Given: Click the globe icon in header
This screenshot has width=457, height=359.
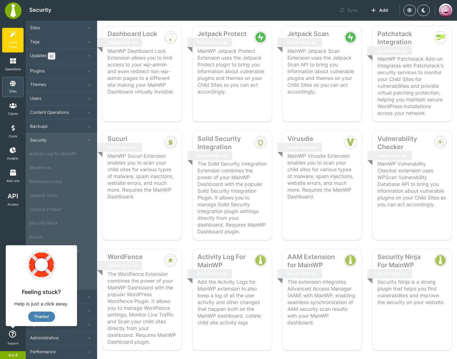Looking at the screenshot, I should pos(410,10).
